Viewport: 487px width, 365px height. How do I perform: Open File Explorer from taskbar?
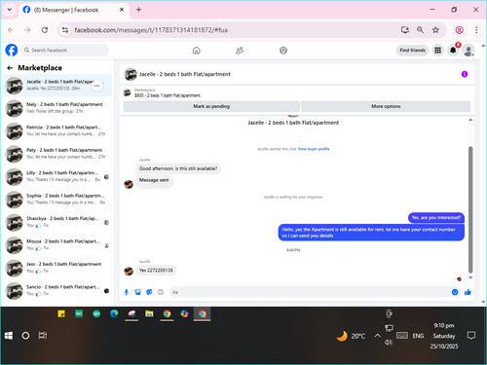(149, 313)
